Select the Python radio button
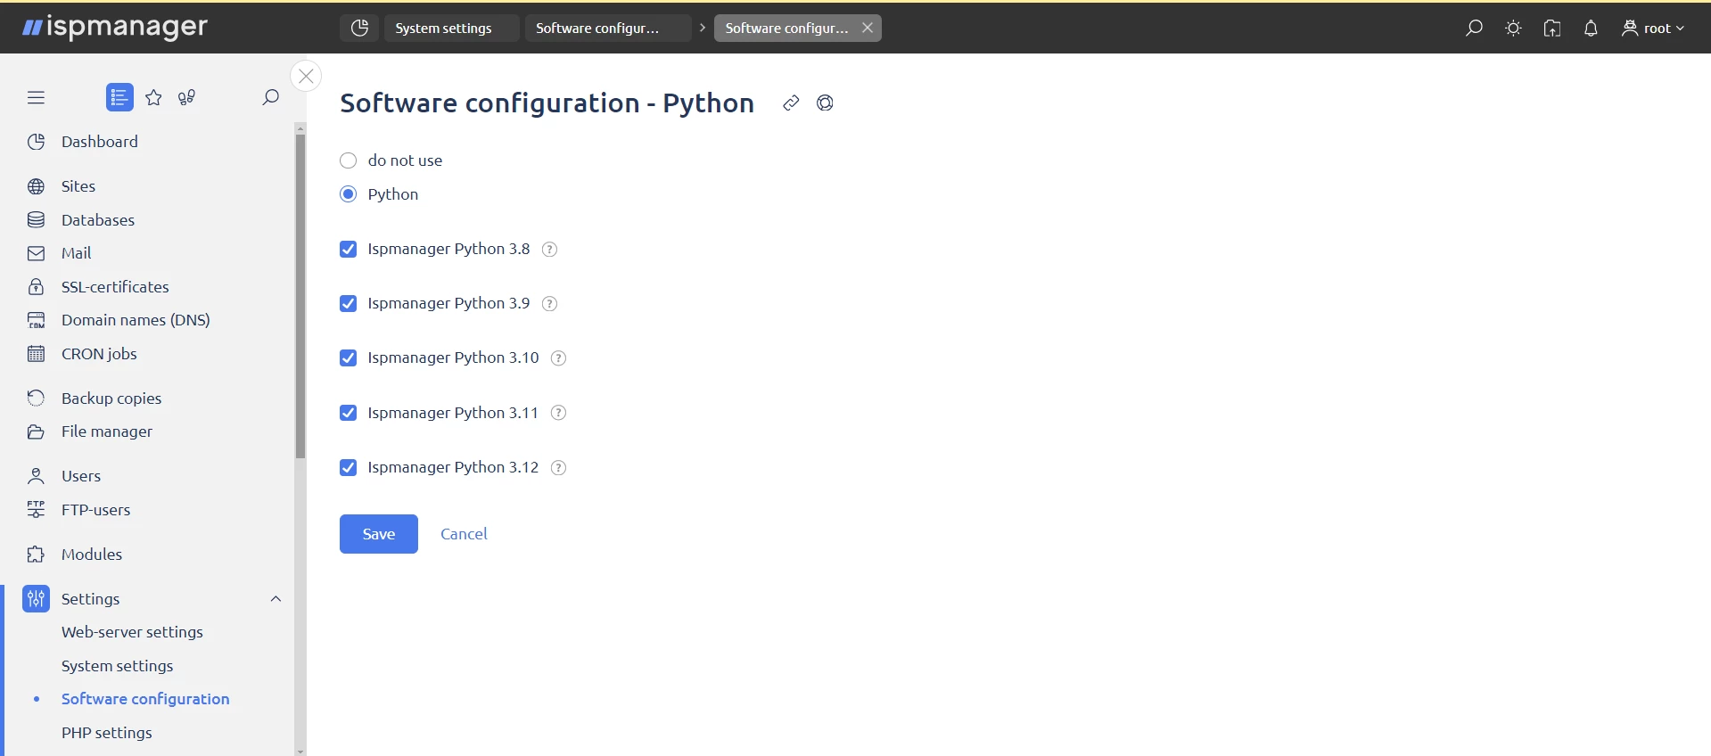 (x=348, y=194)
